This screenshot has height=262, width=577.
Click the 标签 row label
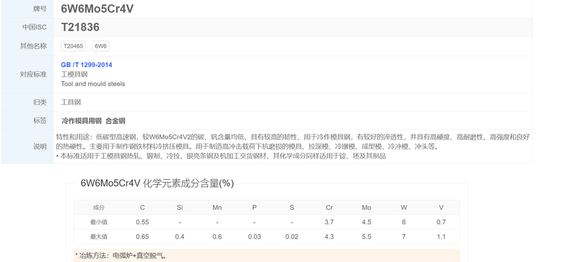click(x=40, y=121)
